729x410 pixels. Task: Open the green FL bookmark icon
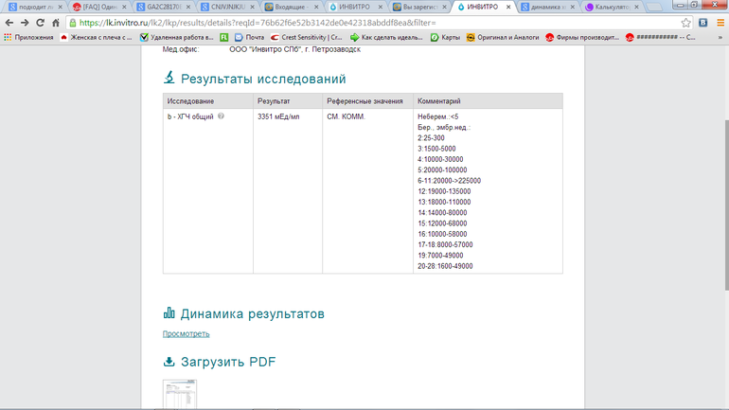pyautogui.click(x=224, y=37)
